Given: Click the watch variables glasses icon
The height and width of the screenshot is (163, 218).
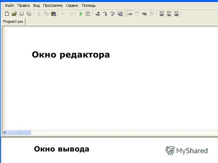Looking at the screenshot, I should pos(145,14).
